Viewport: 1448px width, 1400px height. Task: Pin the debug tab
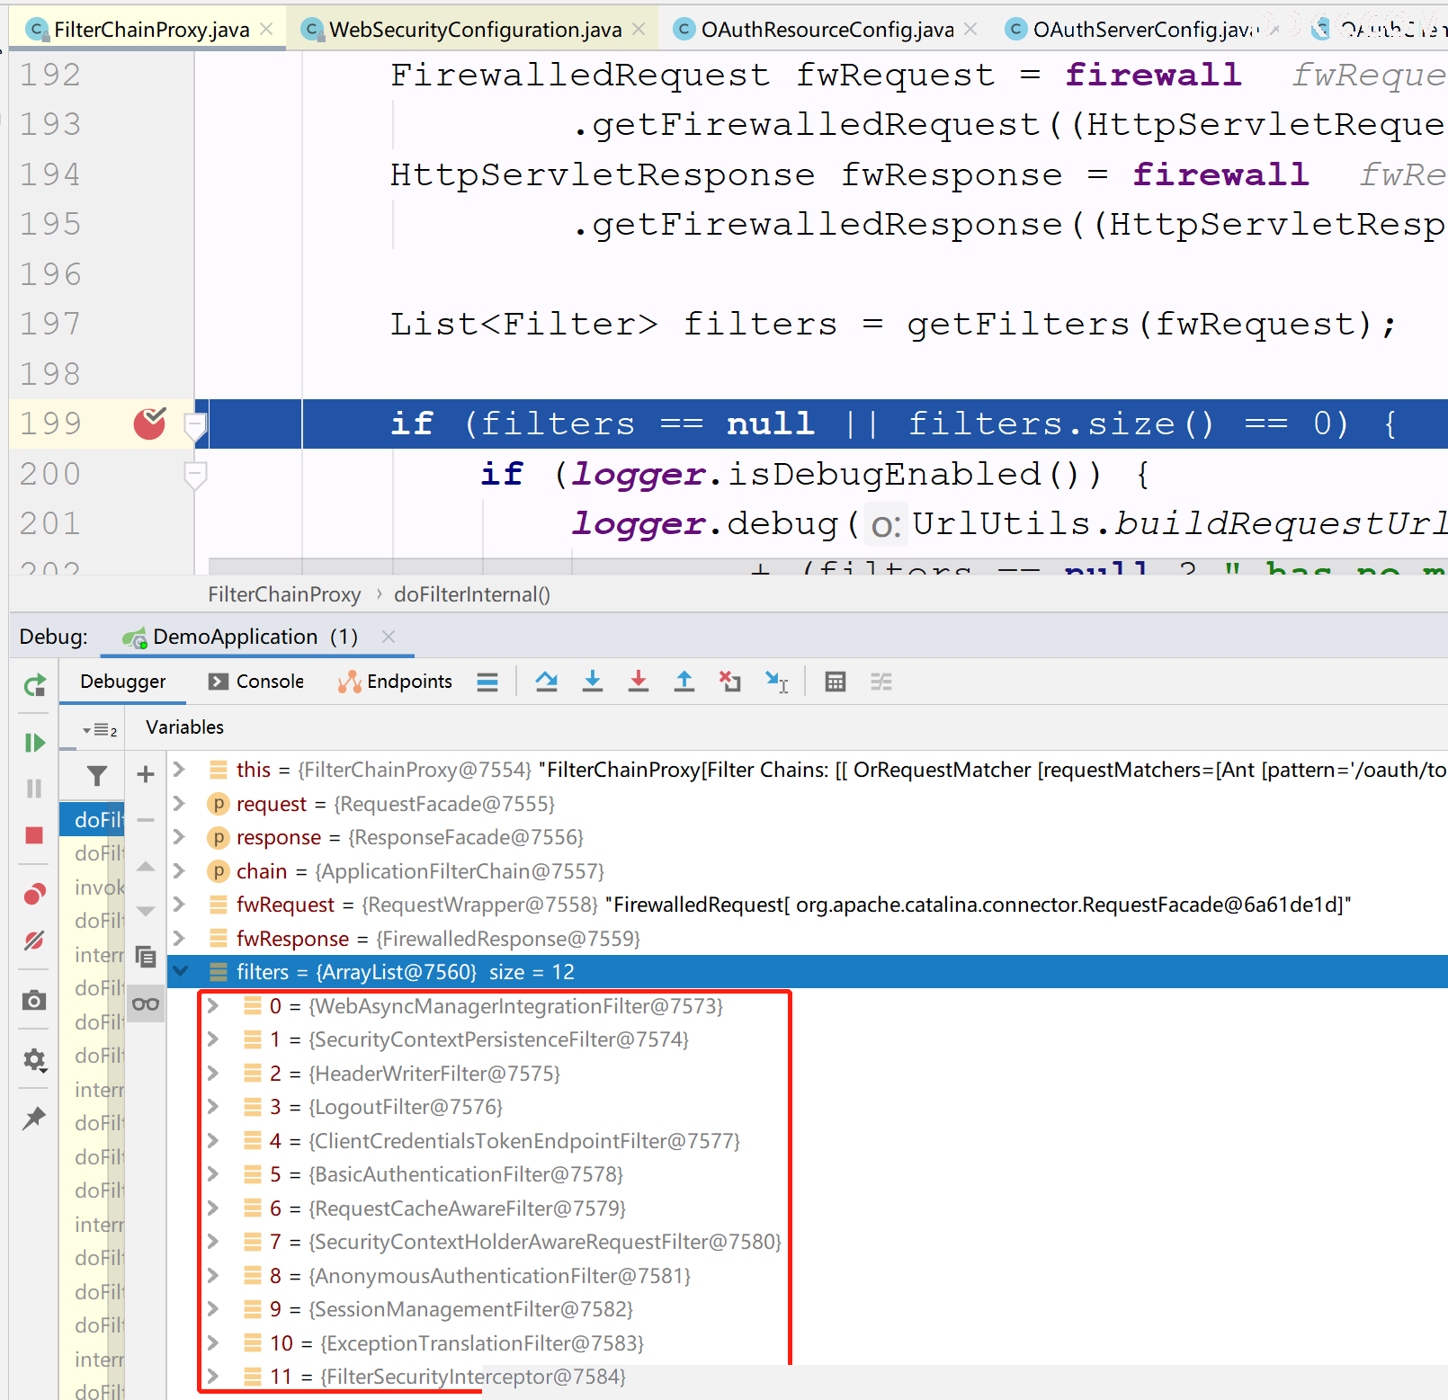click(x=34, y=1118)
